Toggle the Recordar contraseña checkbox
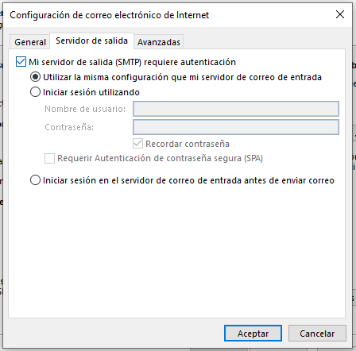The height and width of the screenshot is (351, 356). coord(137,144)
